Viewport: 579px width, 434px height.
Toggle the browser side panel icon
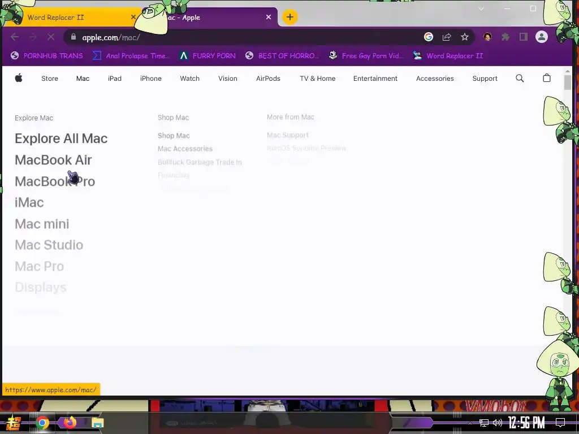(x=523, y=37)
